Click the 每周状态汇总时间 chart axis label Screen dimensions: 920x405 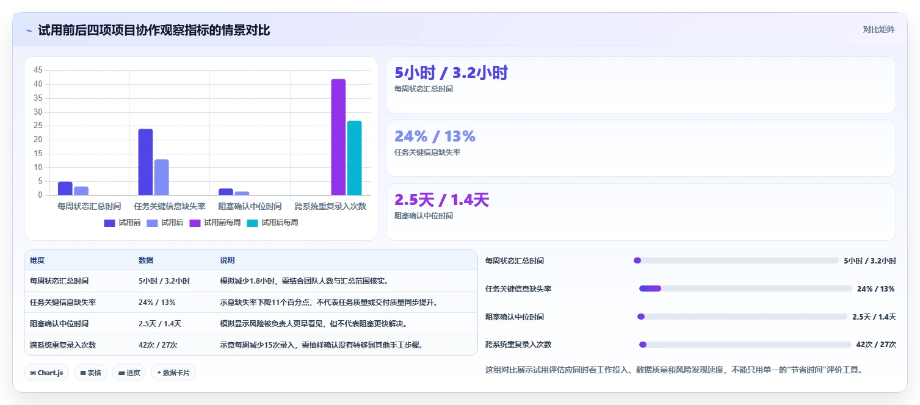tap(89, 207)
